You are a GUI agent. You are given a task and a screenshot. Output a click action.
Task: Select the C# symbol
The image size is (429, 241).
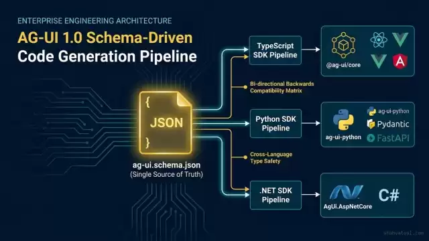389,195
